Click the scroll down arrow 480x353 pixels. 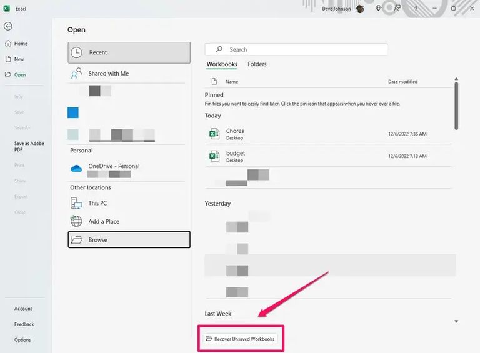(456, 321)
